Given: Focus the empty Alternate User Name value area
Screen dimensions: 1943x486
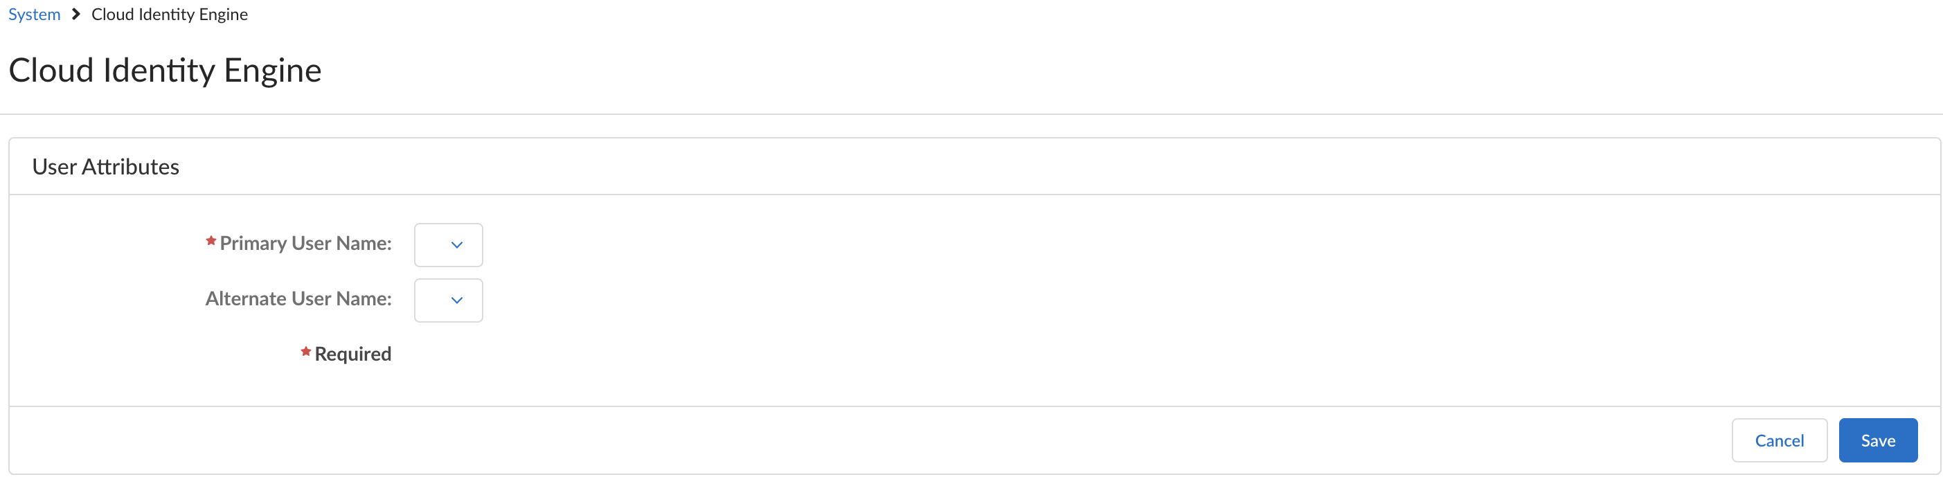Looking at the screenshot, I should (432, 300).
